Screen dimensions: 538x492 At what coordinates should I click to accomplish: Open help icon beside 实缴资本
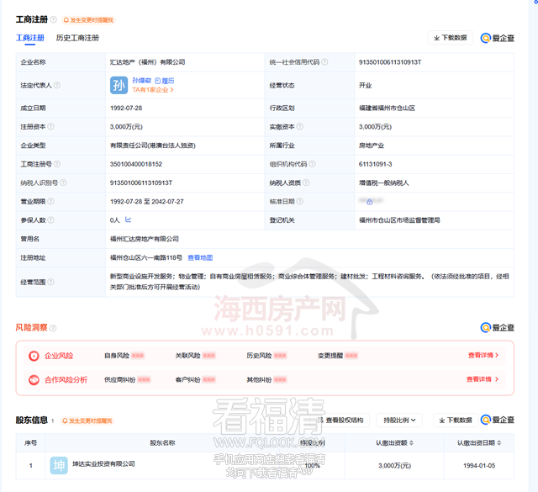(299, 126)
